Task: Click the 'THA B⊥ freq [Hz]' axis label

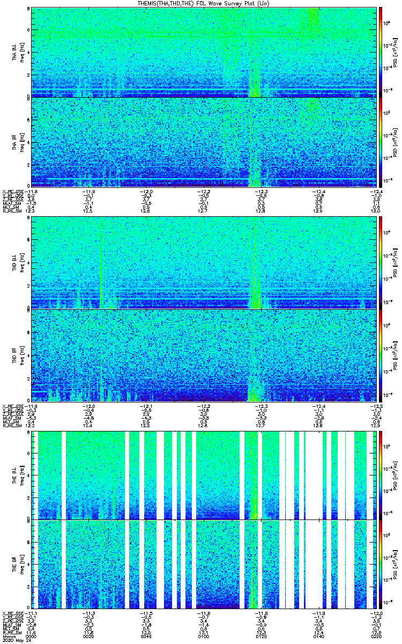Action: pyautogui.click(x=18, y=52)
